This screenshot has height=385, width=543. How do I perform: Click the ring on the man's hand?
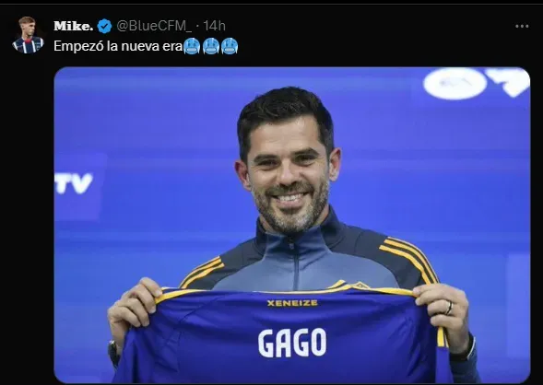tap(449, 308)
